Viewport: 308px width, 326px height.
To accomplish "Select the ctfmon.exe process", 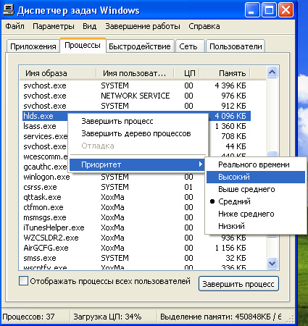I will click(x=43, y=207).
